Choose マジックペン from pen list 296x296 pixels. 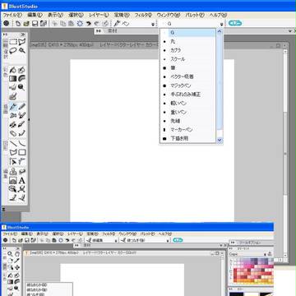coord(187,86)
